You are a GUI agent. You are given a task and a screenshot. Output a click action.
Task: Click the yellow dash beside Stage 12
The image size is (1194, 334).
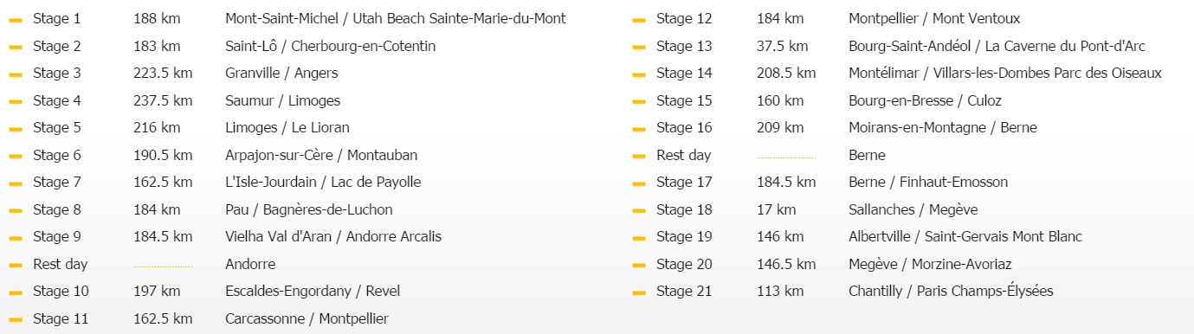[639, 19]
